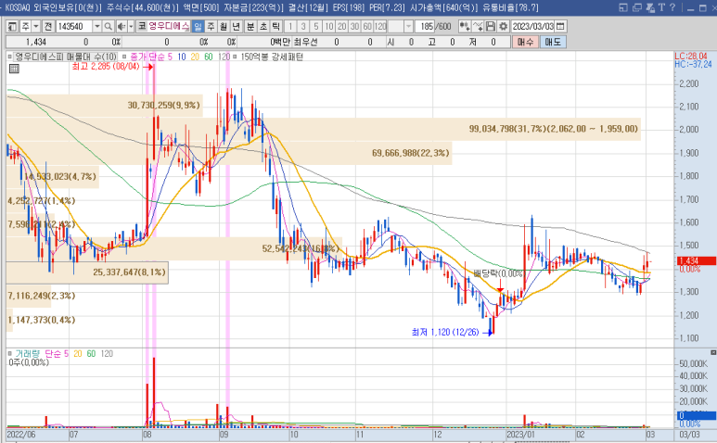The image size is (717, 443).
Task: Click the add line overlay icon
Action: 478,27
